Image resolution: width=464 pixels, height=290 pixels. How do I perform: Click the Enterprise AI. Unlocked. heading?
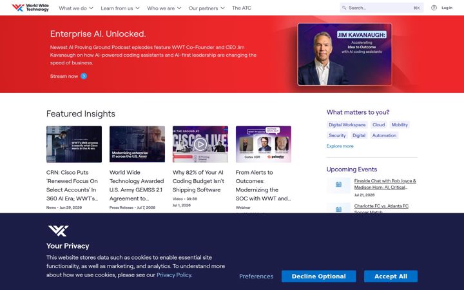(98, 34)
